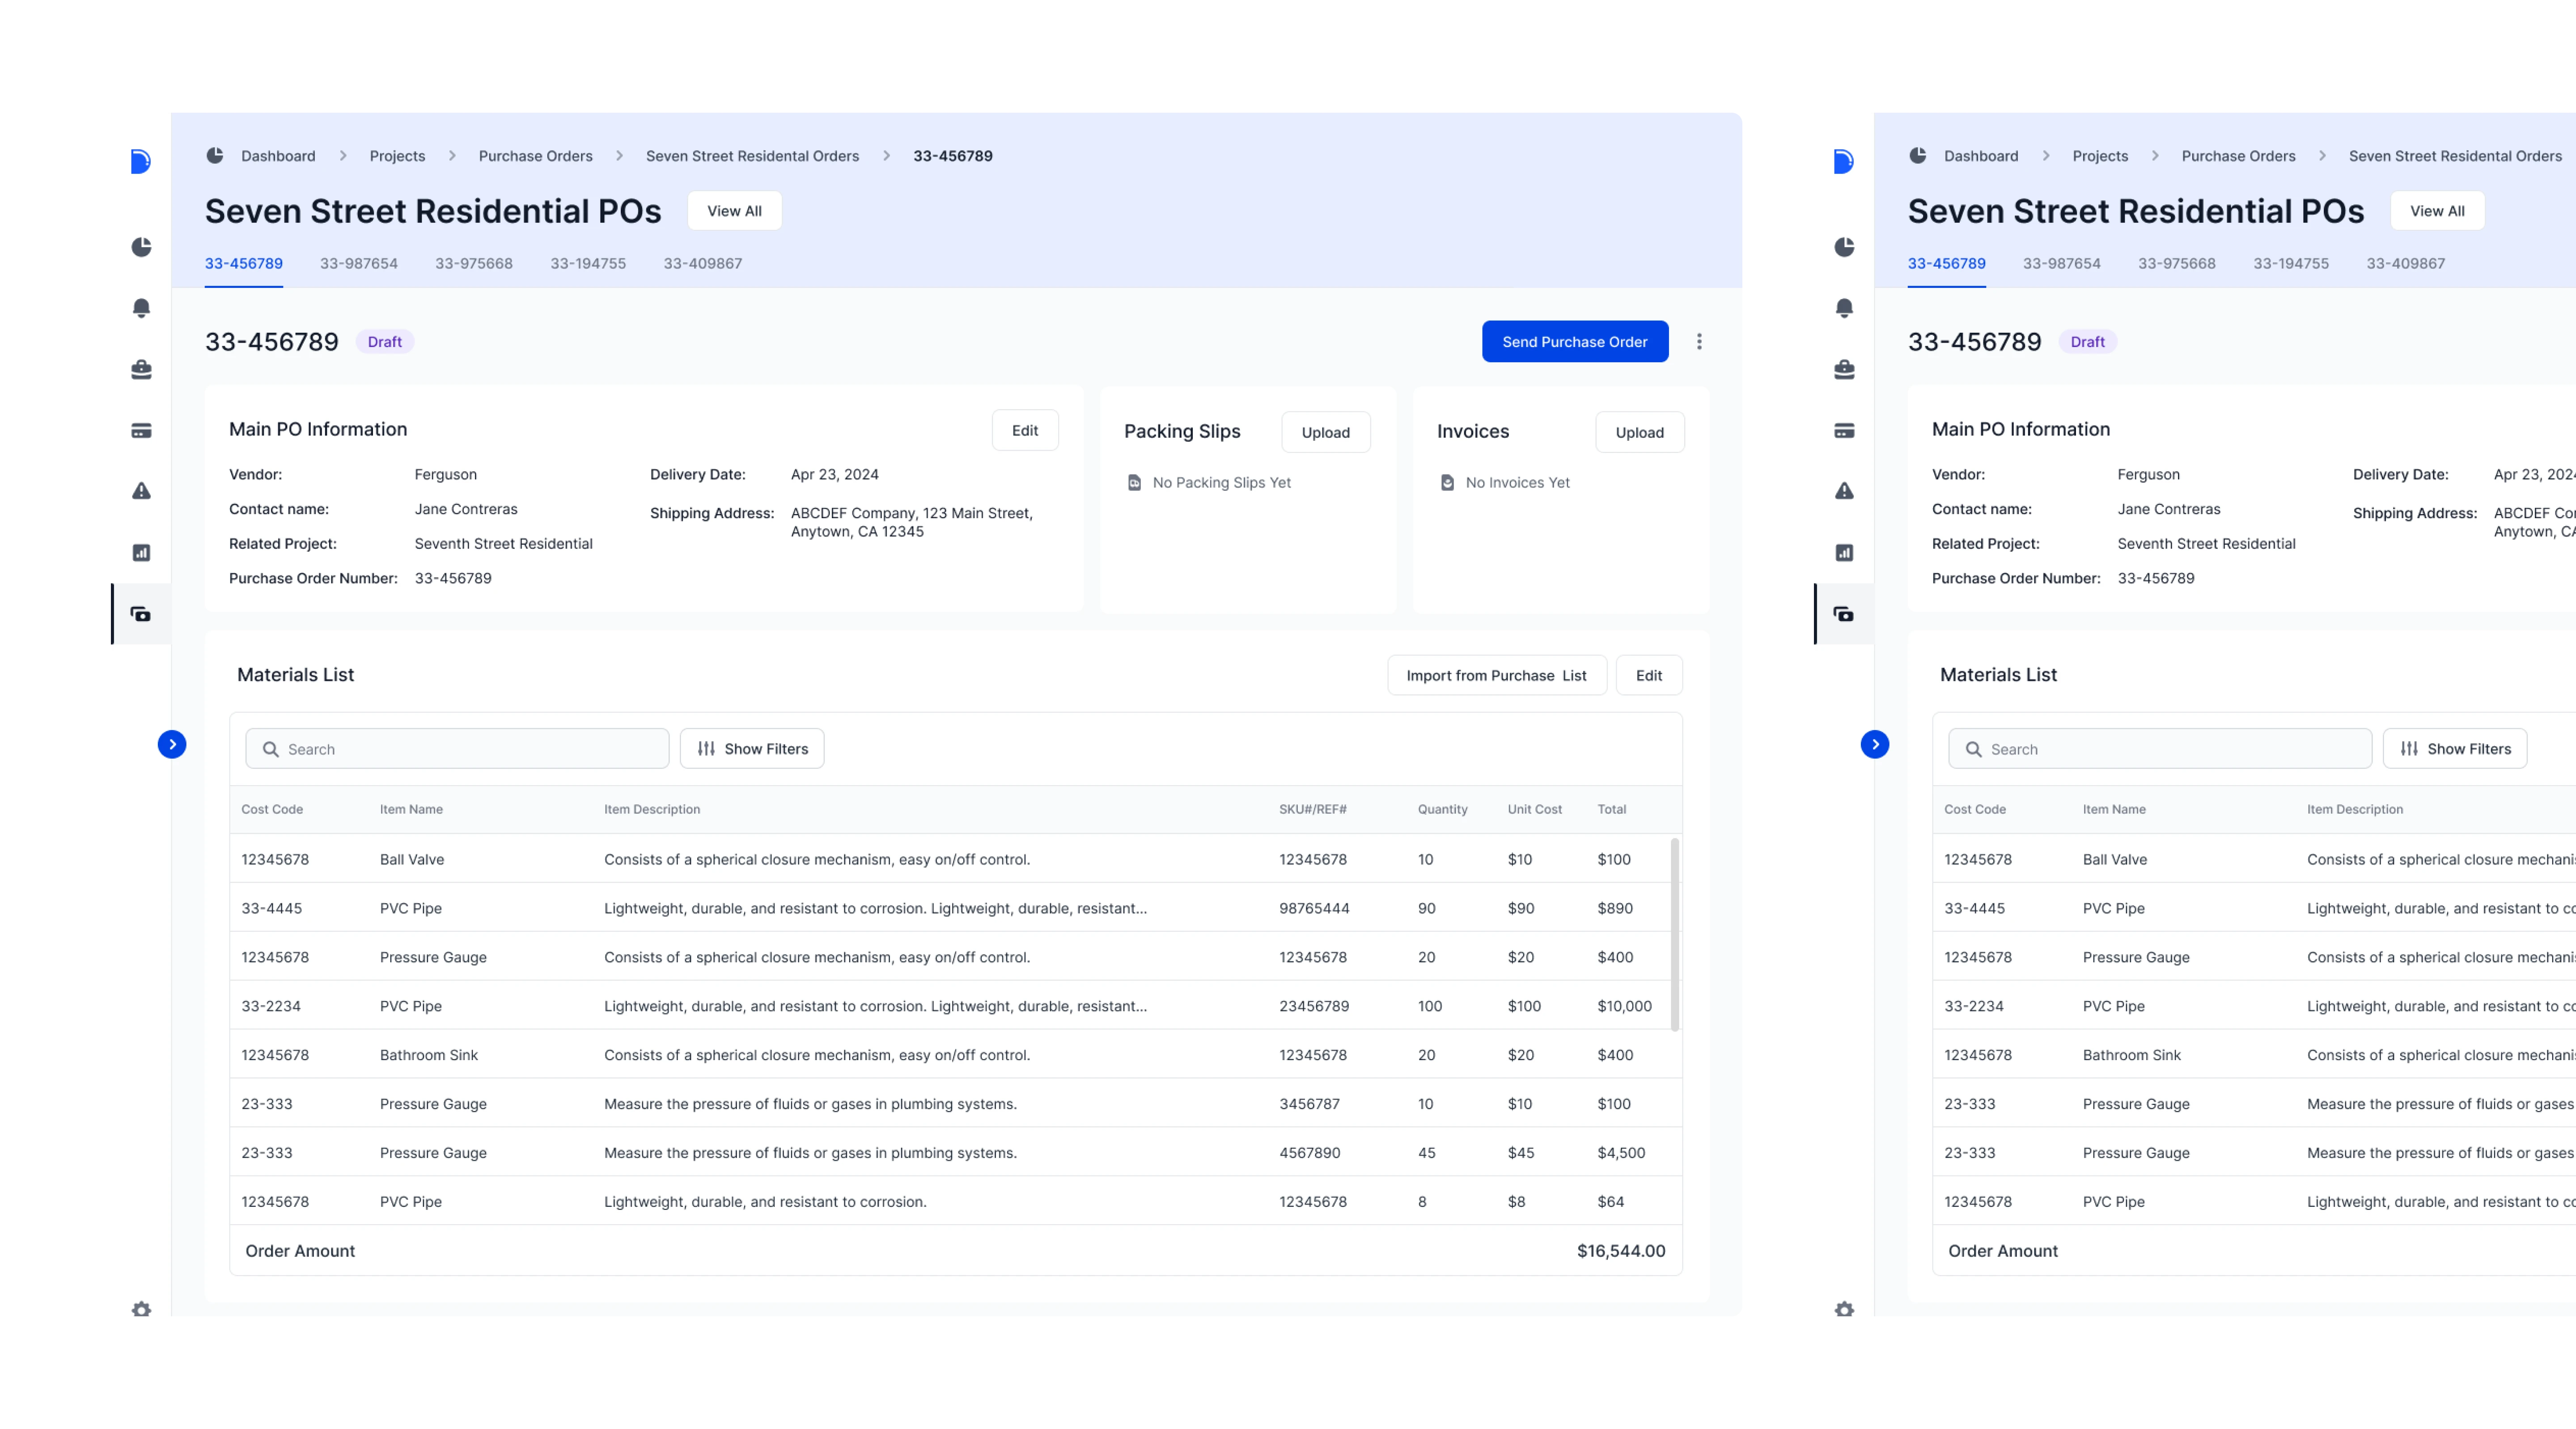The height and width of the screenshot is (1429, 2576).
Task: Click Edit in Main PO Information
Action: coord(1024,431)
